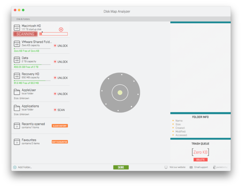242x187 pixels.
Task: Click the Name: field in Folder Info
Action: 179,121
